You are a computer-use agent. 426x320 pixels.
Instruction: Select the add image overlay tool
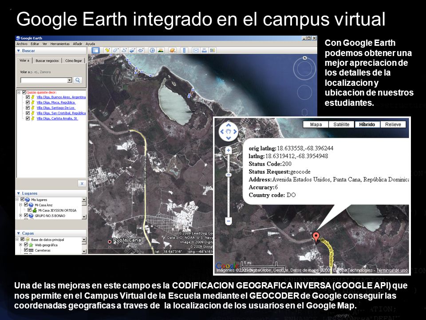132,50
